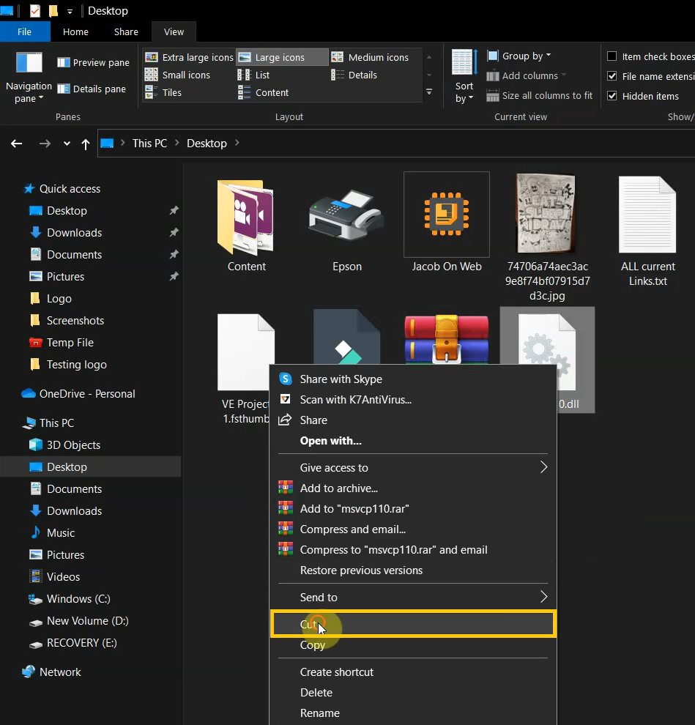Open the Jacob On Web shortcut
The image size is (695, 725).
446,215
